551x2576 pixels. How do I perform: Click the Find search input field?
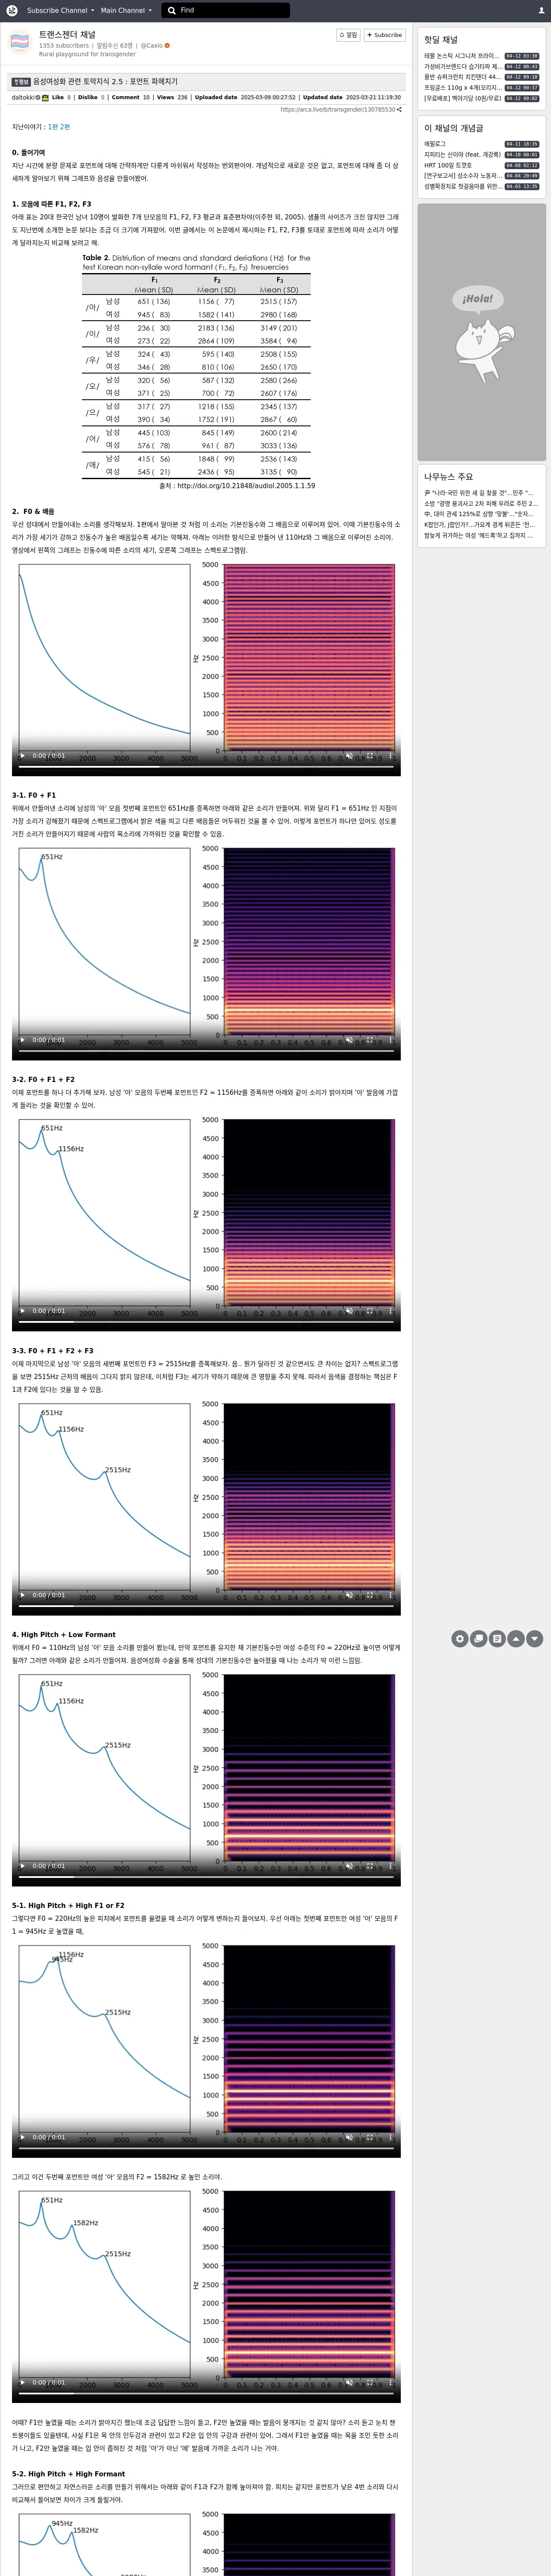pyautogui.click(x=234, y=10)
